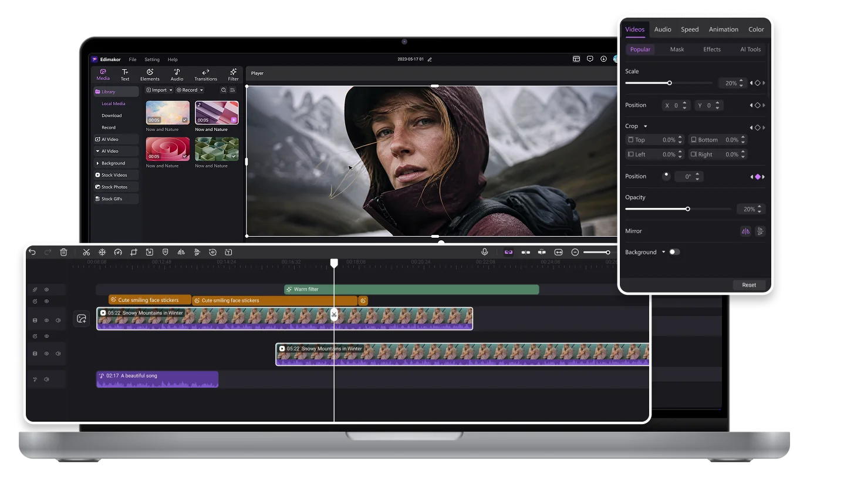Open the Import dropdown
Viewport: 864px width, 491px height.
click(x=159, y=90)
